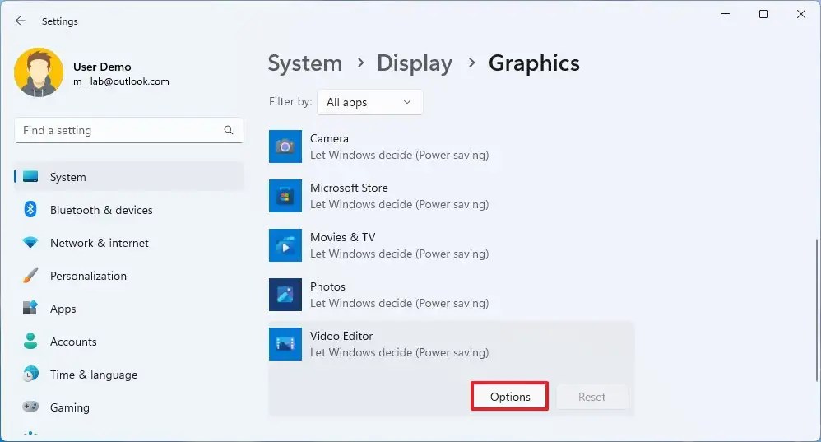Maximize the Settings window
The image size is (821, 442).
[763, 14]
